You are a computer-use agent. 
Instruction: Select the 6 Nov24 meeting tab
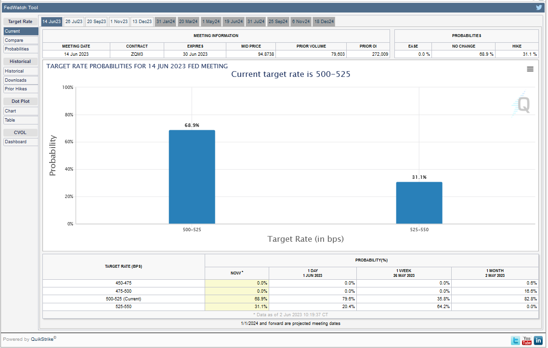(301, 22)
